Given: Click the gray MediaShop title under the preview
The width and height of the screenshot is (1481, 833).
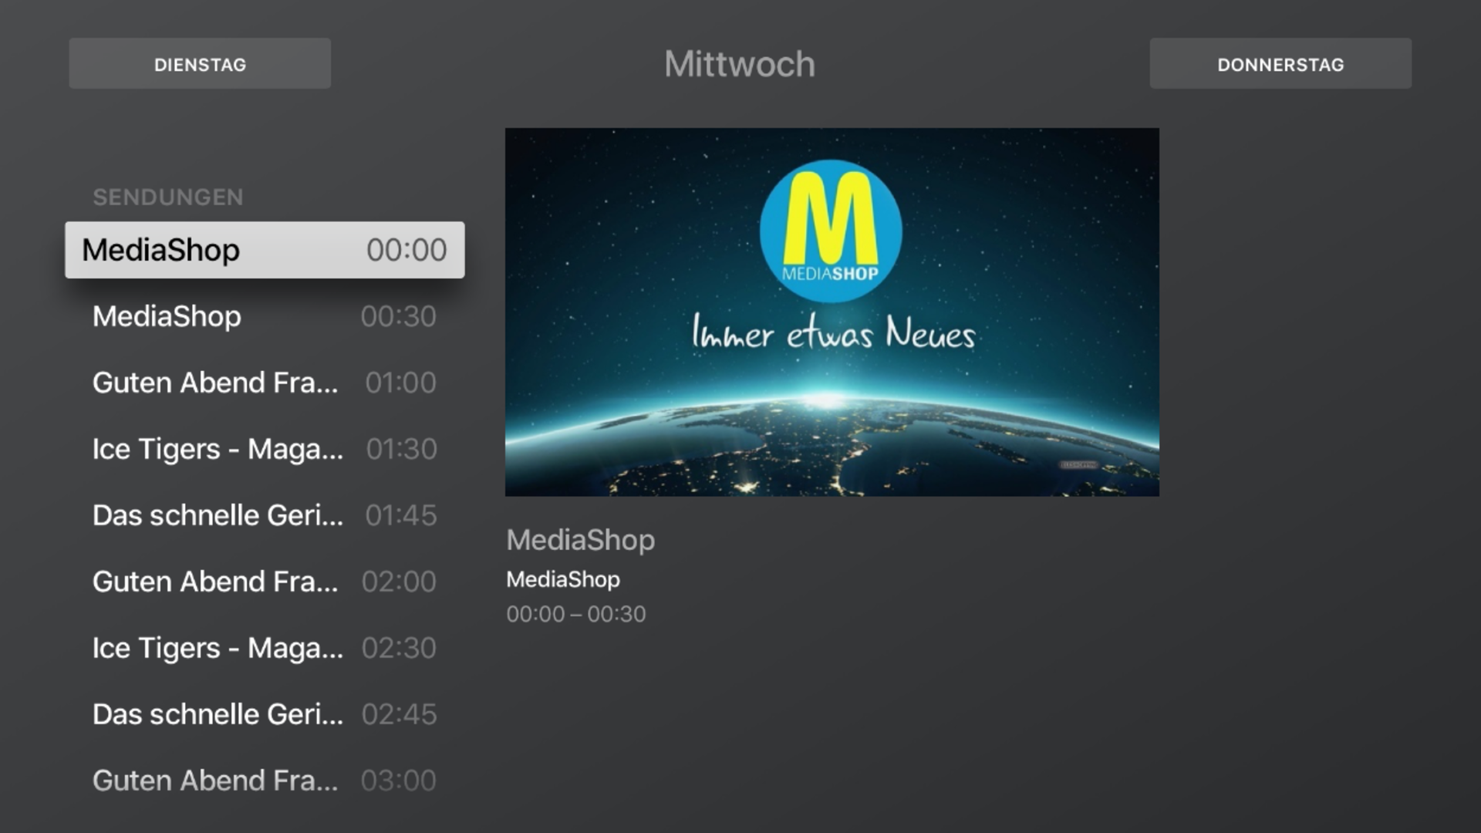Looking at the screenshot, I should [x=581, y=540].
